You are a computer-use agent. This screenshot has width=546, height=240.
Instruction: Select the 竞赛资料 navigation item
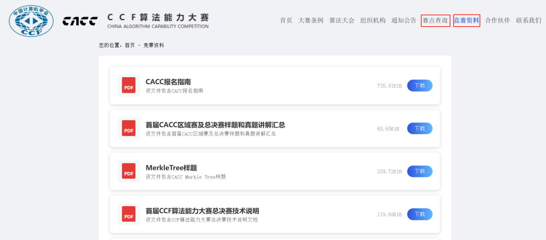tap(467, 21)
